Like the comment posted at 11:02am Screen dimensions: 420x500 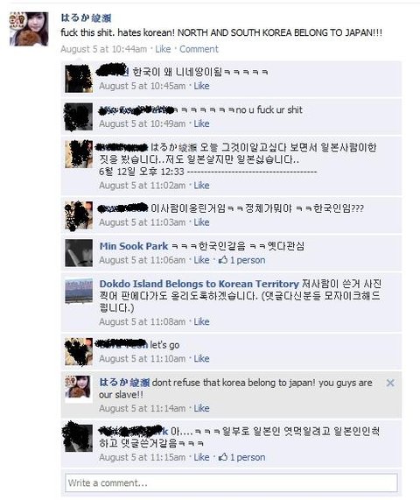tap(201, 186)
